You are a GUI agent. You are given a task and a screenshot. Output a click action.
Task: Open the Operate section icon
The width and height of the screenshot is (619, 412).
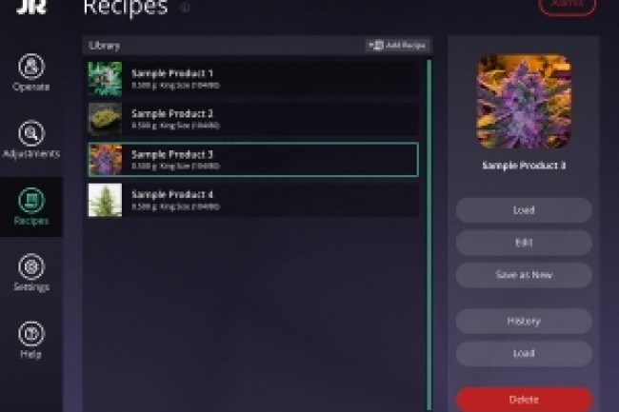point(31,67)
